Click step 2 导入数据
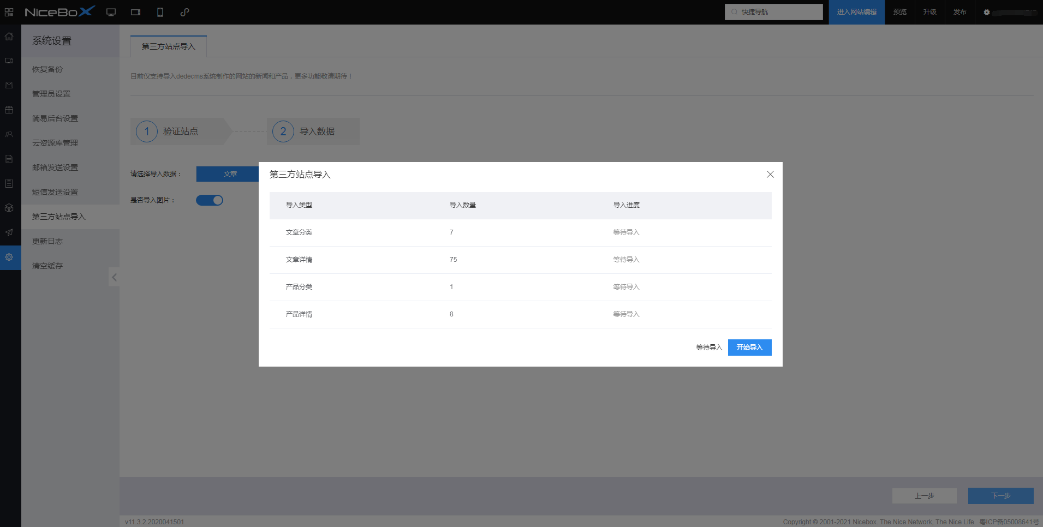The height and width of the screenshot is (527, 1043). pyautogui.click(x=313, y=131)
